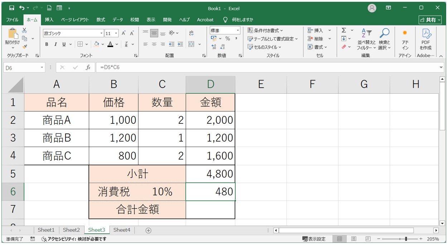Open the ファイル tab
The width and height of the screenshot is (448, 245).
13,20
